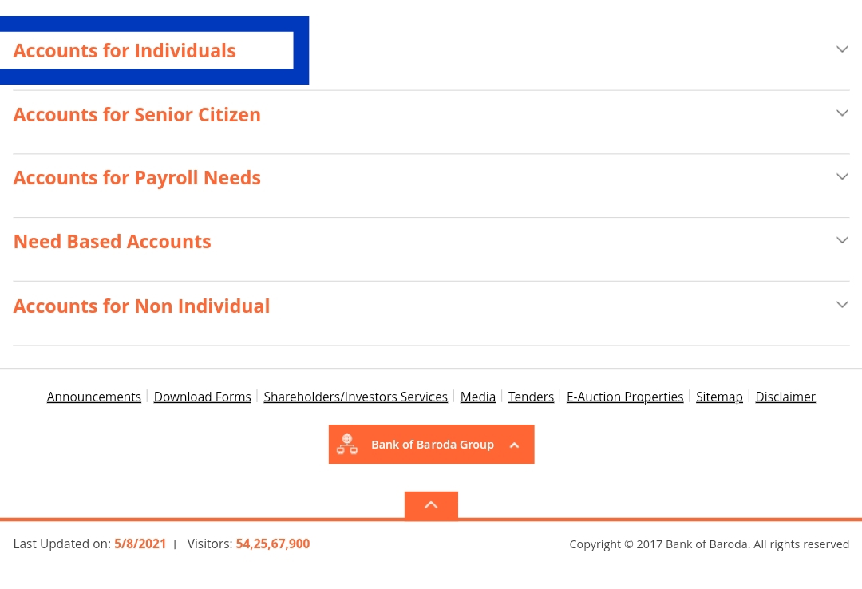Screen dimensions: 862x589
Task: Expand the Accounts for Senior Citizen chevron
Action: [x=842, y=113]
